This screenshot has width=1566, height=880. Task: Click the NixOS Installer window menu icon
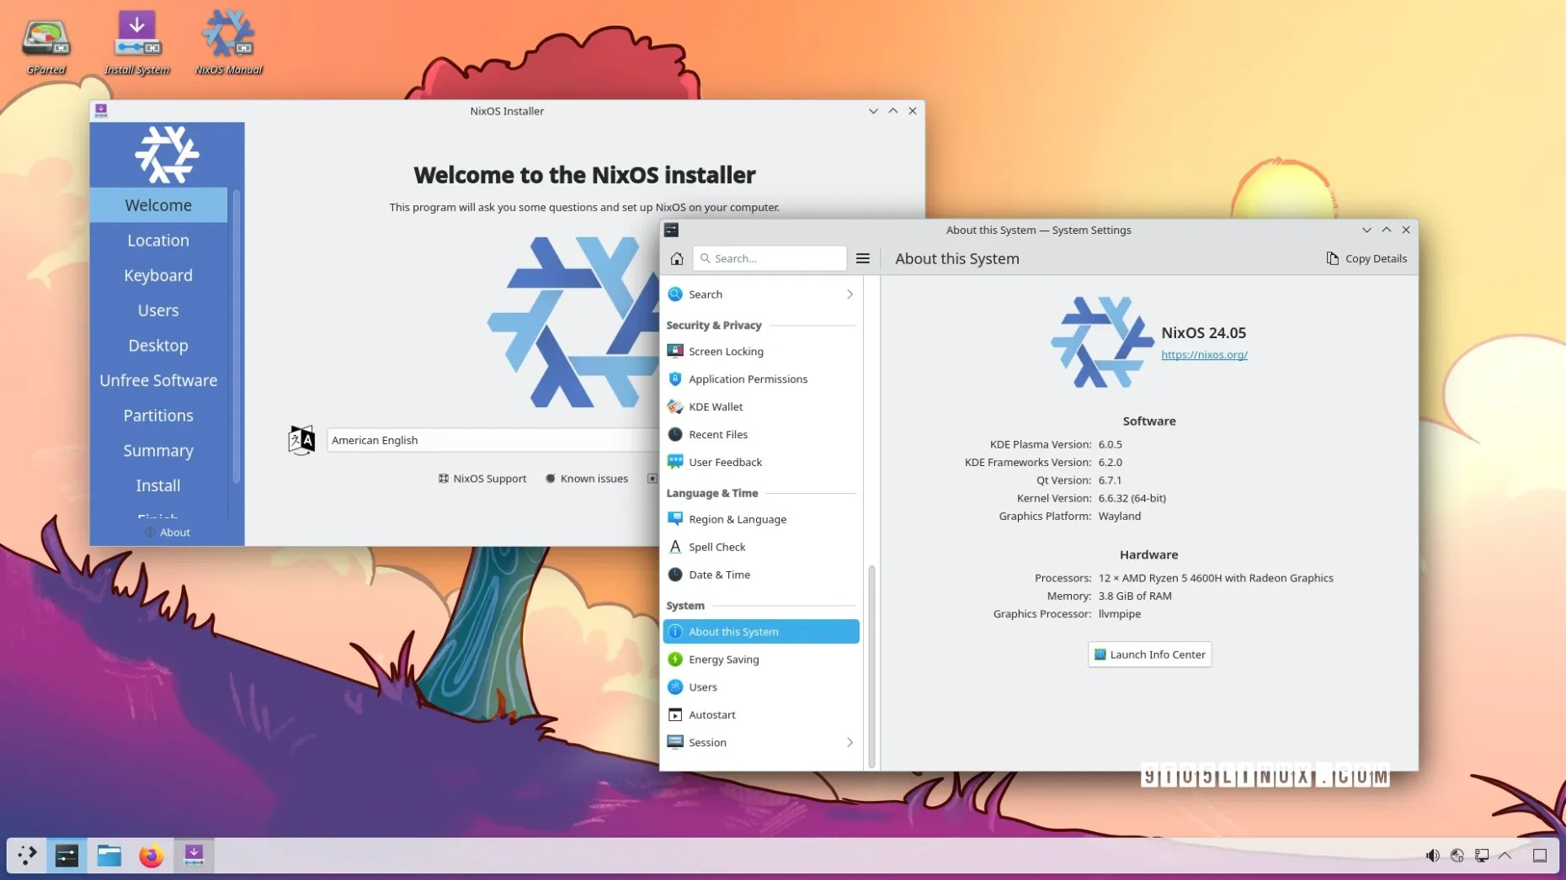(x=101, y=110)
